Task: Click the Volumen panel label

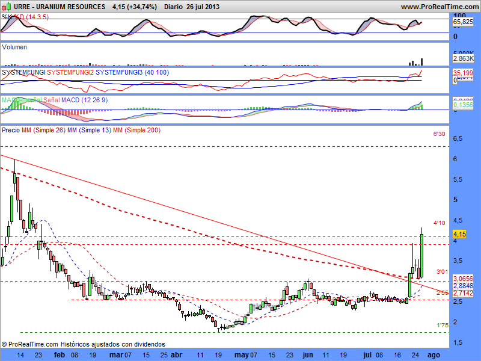Action: [x=14, y=47]
